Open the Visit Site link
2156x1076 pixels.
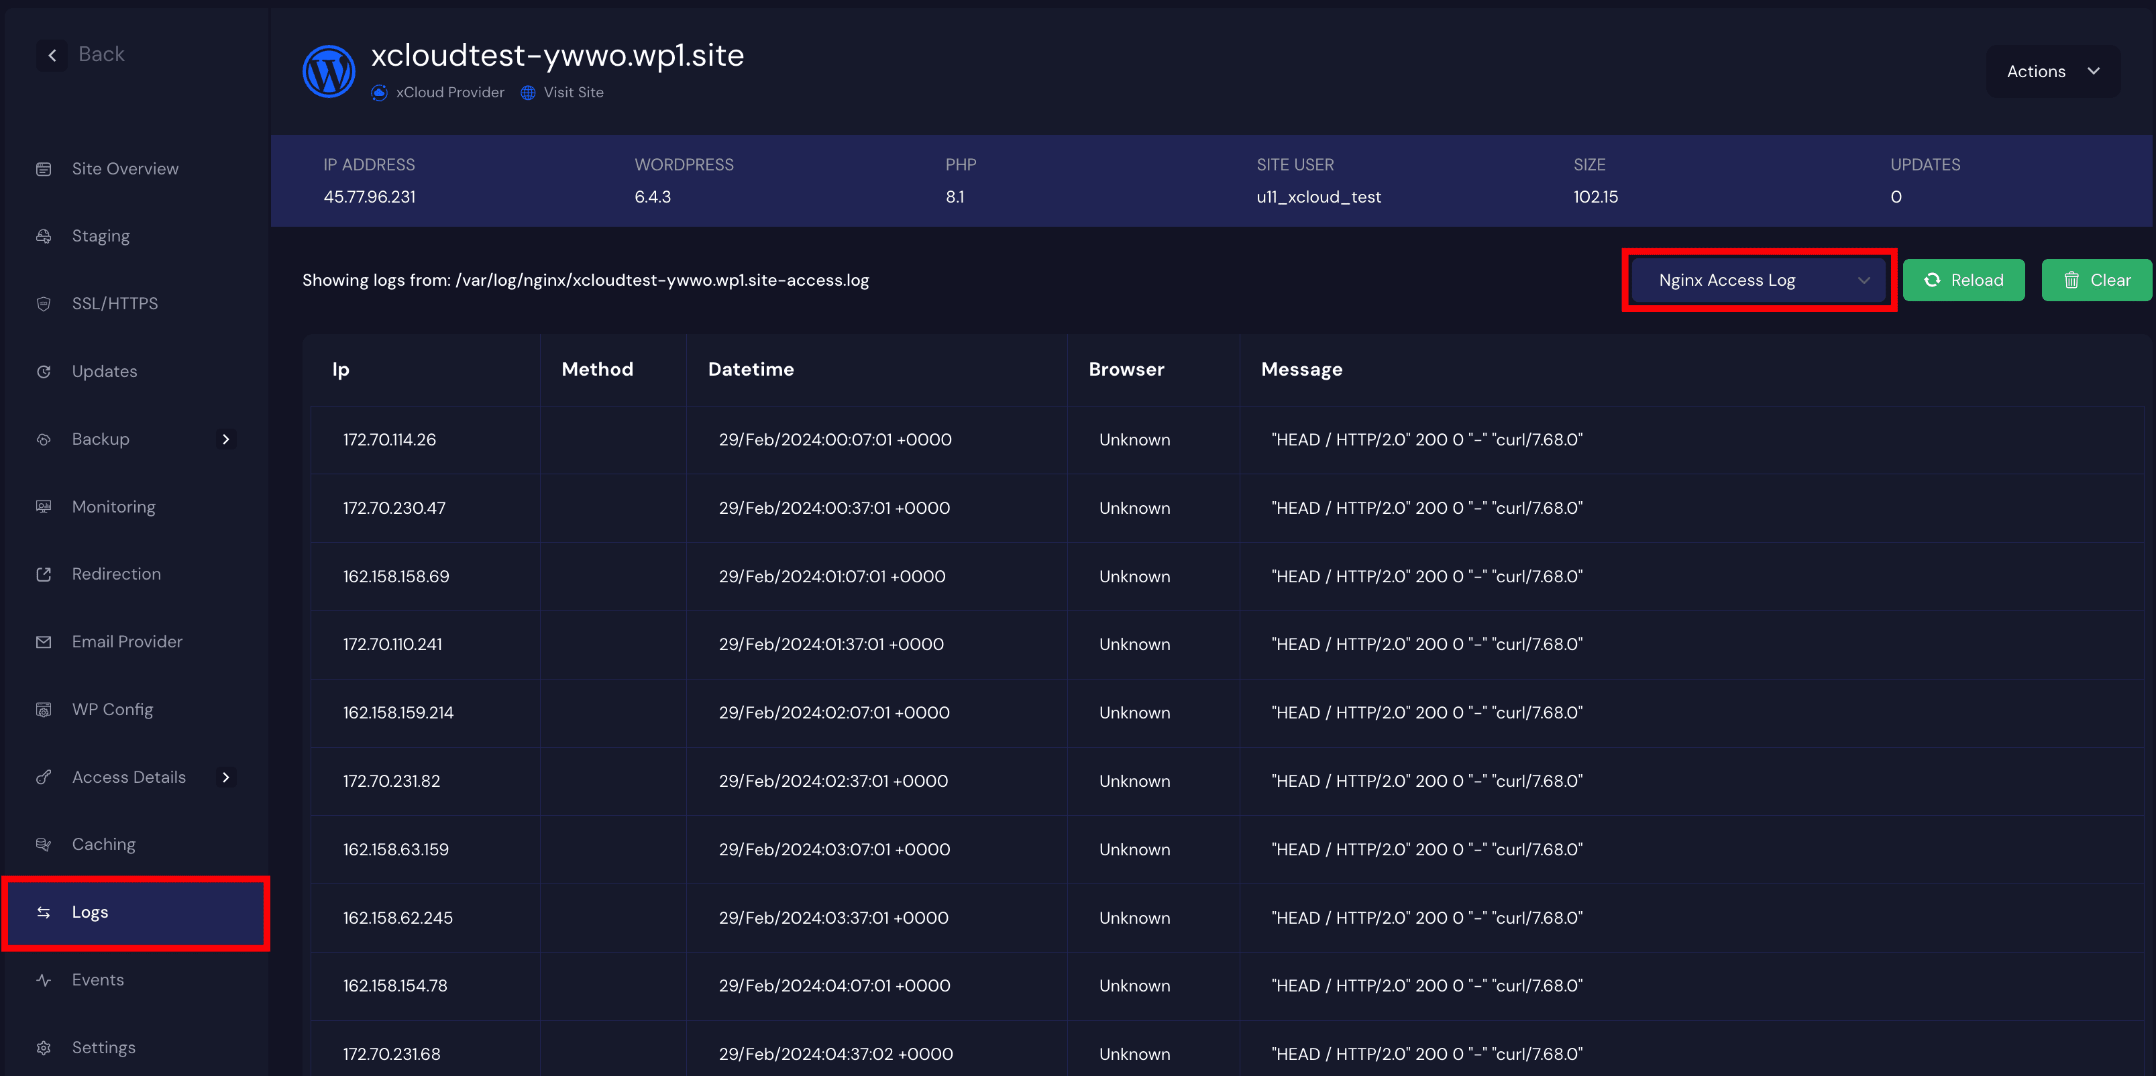click(572, 93)
